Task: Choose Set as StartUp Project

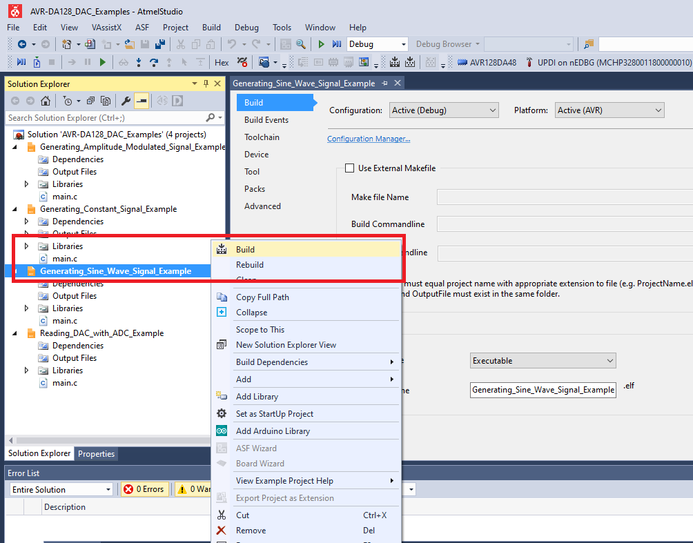Action: click(x=306, y=414)
